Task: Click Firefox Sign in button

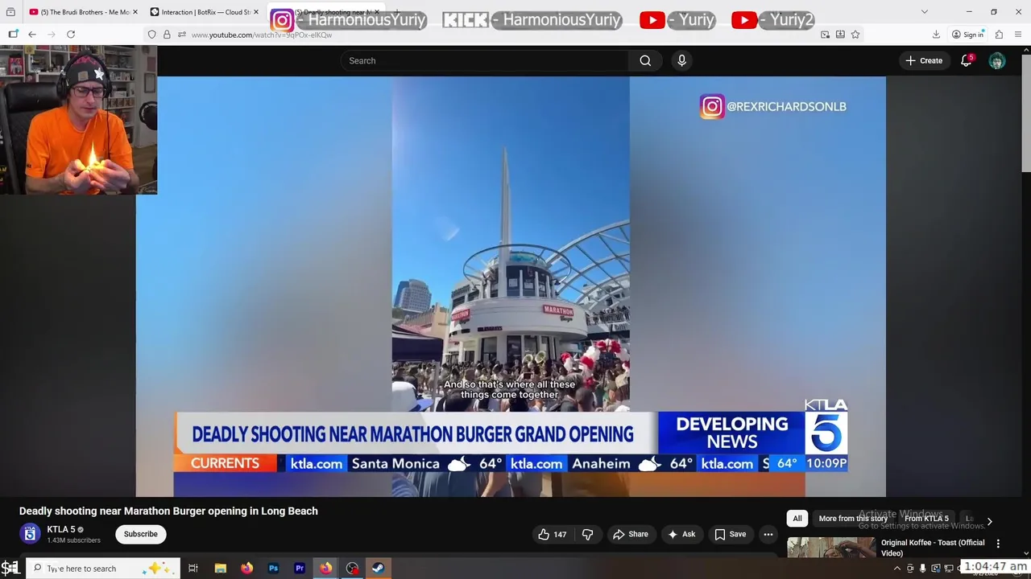Action: [x=967, y=35]
